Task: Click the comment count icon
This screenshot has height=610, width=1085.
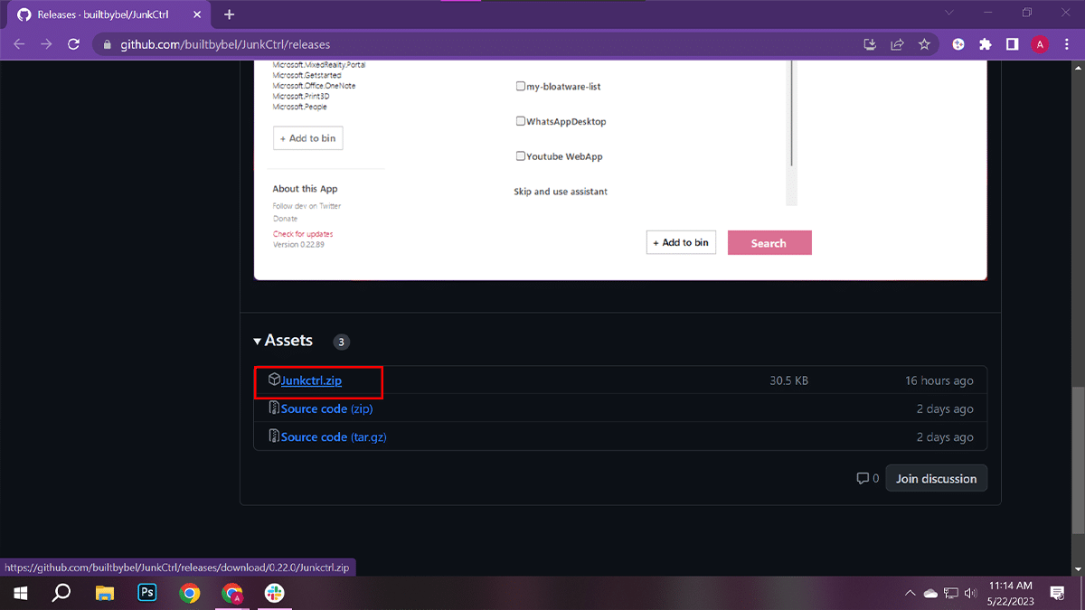Action: (x=863, y=478)
